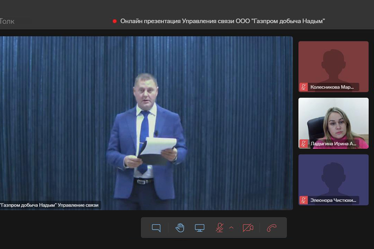The image size is (374, 249).
Task: End the call with the red phone icon
Action: tap(272, 228)
